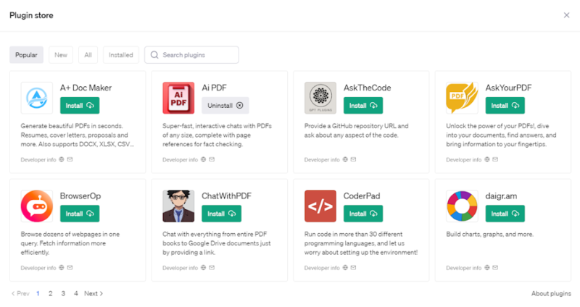Open the About plugins link
The height and width of the screenshot is (307, 580).
tap(550, 293)
